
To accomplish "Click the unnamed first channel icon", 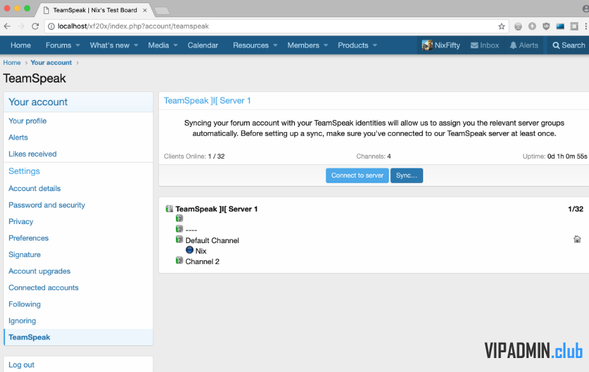I will (180, 218).
